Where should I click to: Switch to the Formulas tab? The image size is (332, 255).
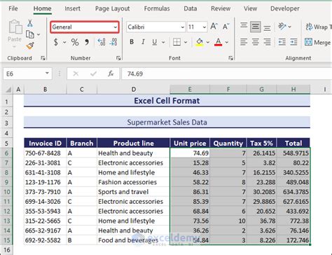[157, 8]
